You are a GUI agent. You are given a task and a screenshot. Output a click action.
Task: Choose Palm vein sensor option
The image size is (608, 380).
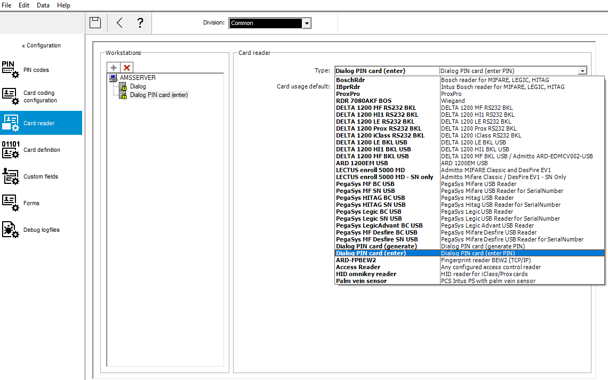coord(361,281)
